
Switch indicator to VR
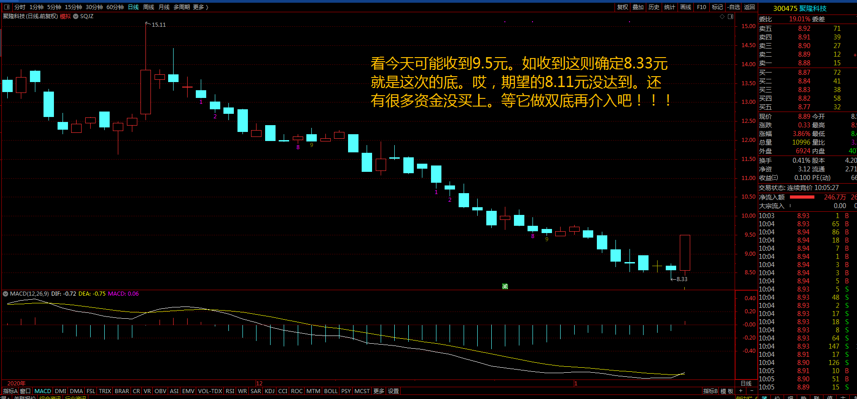147,391
